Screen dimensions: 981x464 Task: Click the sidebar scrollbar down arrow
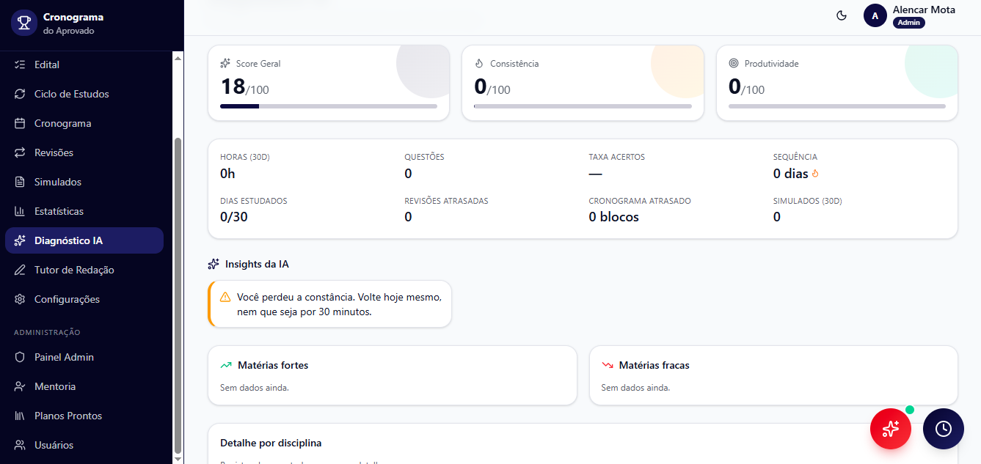[x=178, y=458]
